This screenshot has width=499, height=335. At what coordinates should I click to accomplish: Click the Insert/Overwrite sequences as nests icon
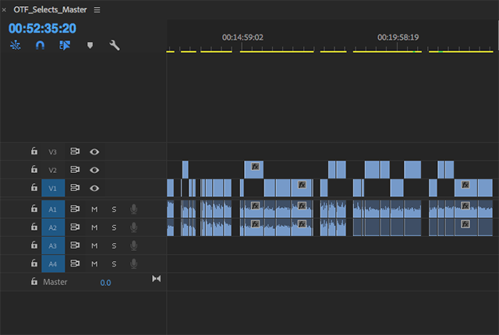coord(16,46)
